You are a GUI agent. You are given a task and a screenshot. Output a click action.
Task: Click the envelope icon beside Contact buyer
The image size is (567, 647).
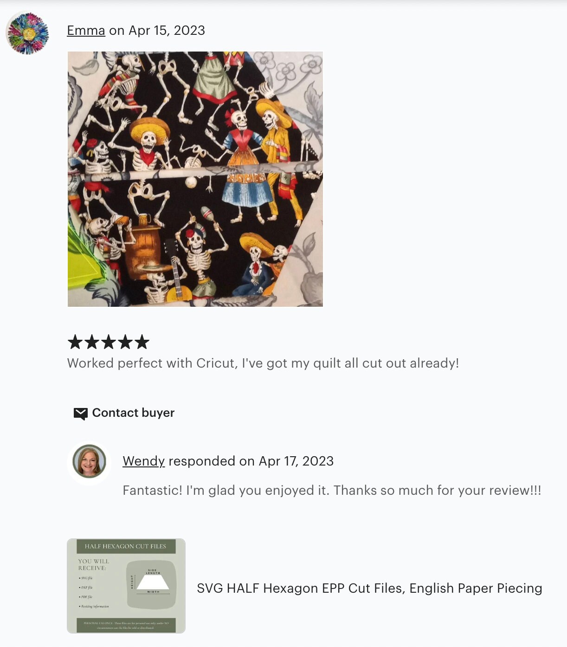81,414
